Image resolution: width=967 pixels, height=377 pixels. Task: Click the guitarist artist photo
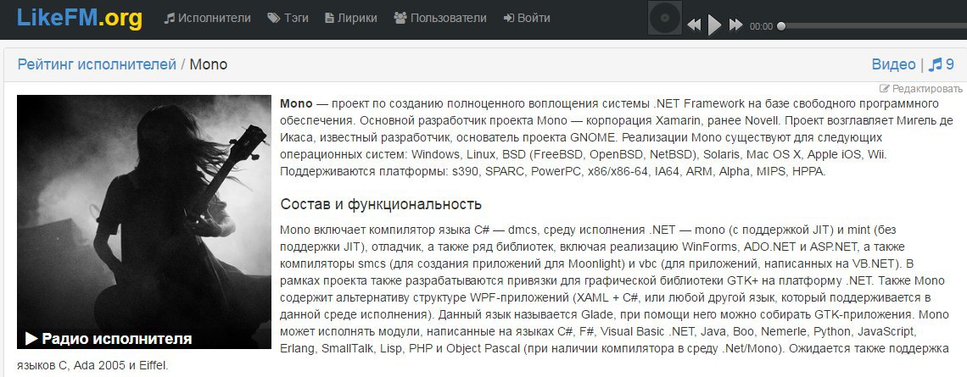tap(144, 203)
